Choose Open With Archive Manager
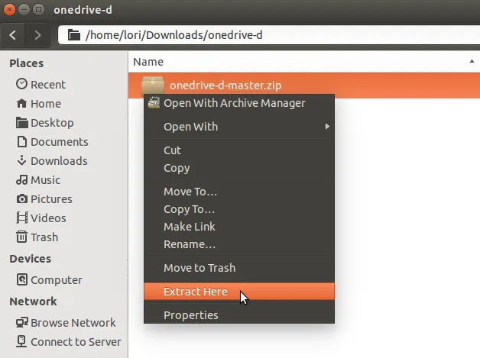 [239, 103]
